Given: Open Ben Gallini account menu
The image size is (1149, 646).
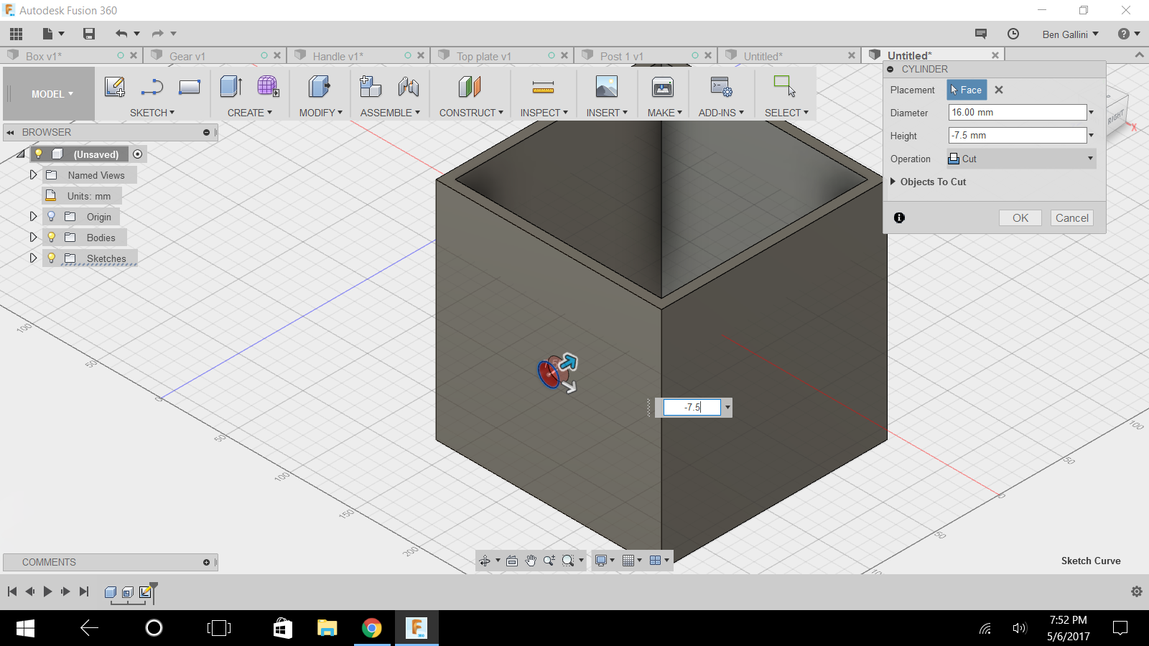Looking at the screenshot, I should (x=1070, y=34).
